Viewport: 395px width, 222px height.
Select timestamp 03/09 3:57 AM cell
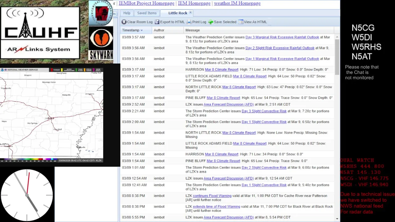[133, 37]
